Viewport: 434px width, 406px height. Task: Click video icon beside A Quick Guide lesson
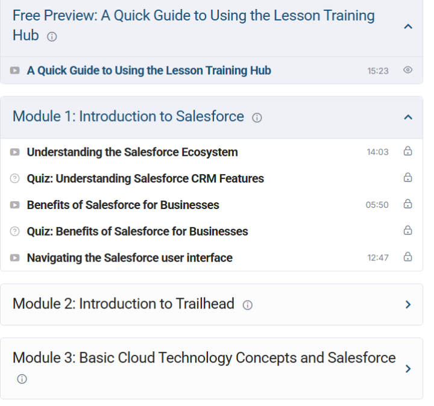click(14, 70)
